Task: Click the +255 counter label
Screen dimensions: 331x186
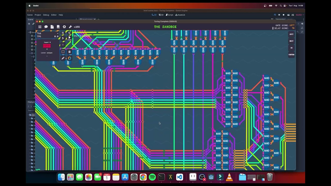Action: 77,27
